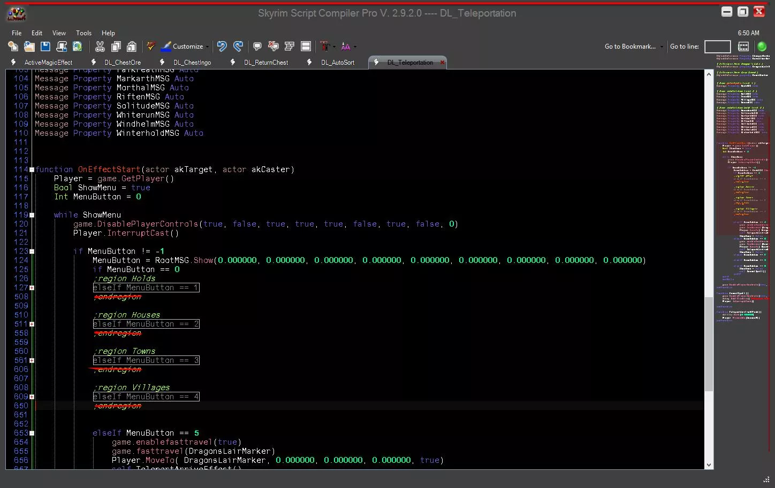Click the scroll-and-disk save-as icon

[x=62, y=47]
